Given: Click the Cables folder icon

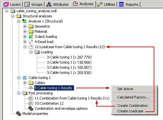Looking at the screenshot, I should (31, 83).
